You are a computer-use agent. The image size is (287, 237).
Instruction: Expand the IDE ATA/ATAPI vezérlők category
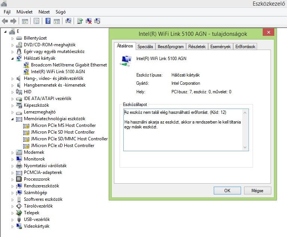tap(12, 99)
